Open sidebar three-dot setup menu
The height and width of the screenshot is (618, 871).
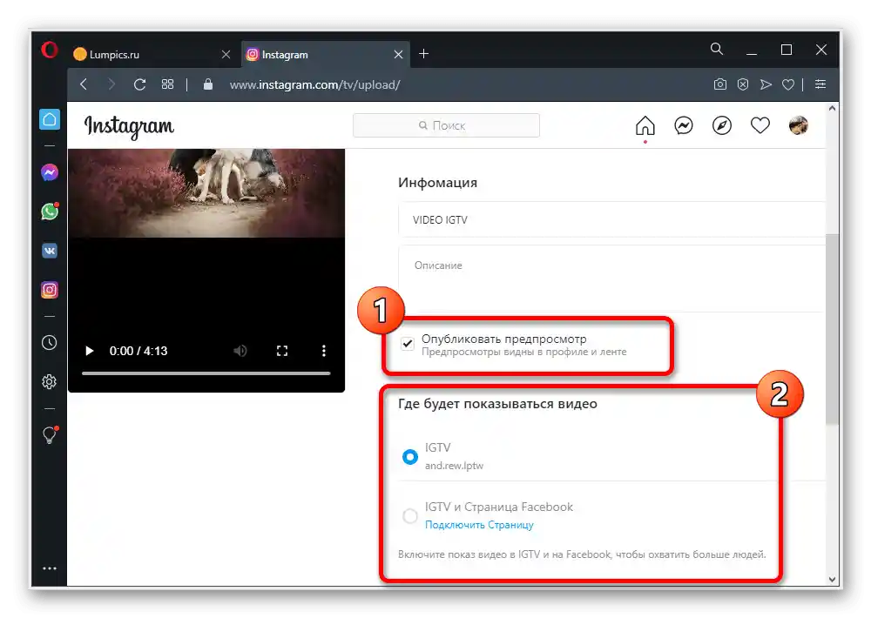coord(50,568)
